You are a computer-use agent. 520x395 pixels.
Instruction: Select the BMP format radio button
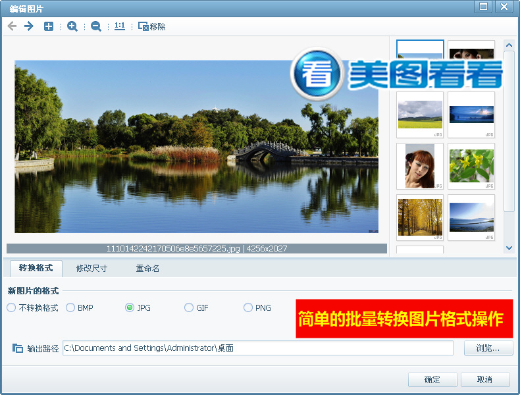(x=80, y=308)
